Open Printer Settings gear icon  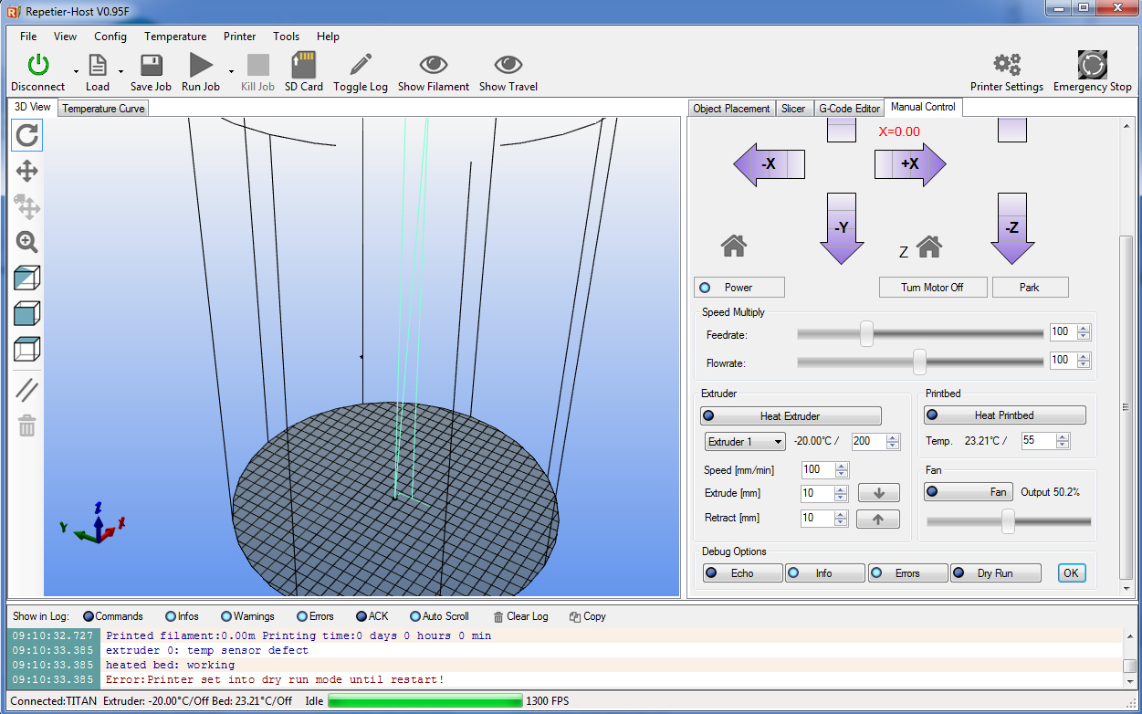(1007, 66)
